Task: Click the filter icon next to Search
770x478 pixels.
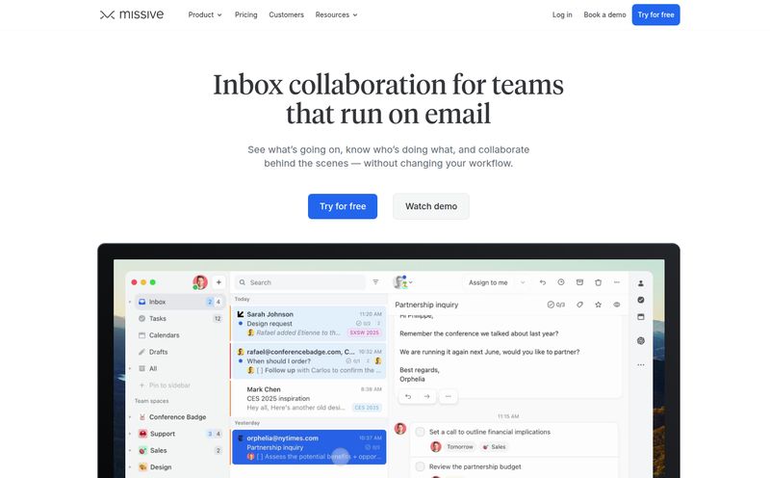Action: tap(375, 282)
